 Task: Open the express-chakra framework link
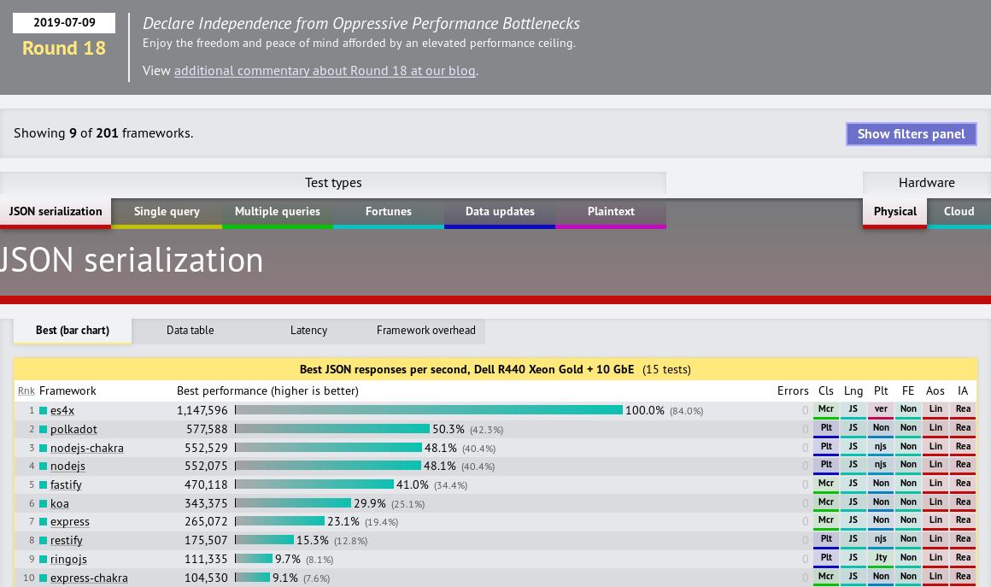coord(89,578)
